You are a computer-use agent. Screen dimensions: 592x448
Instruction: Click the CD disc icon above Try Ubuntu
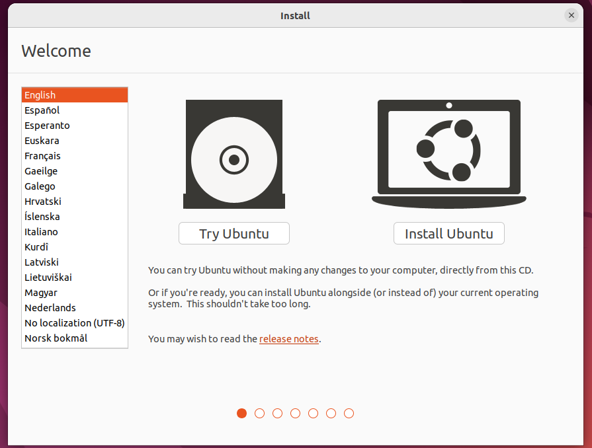coord(234,154)
